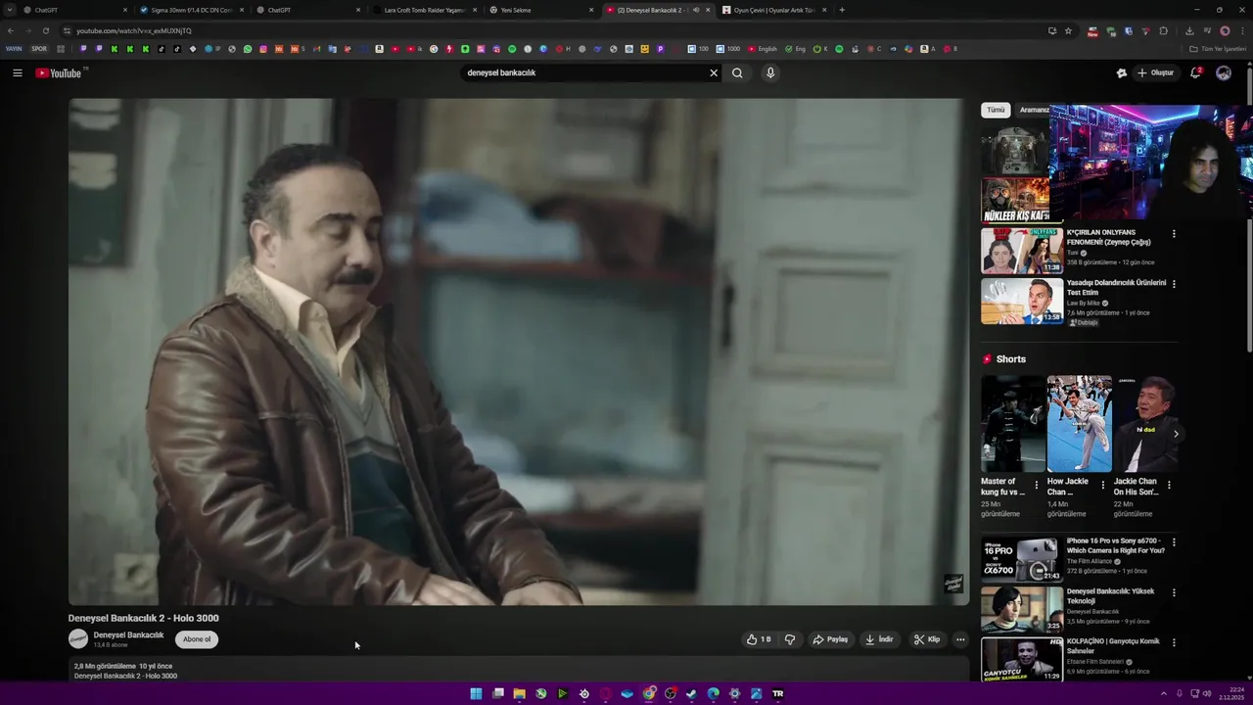The image size is (1253, 705).
Task: Play the How Jackie Chan short thumbnail
Action: 1080,424
